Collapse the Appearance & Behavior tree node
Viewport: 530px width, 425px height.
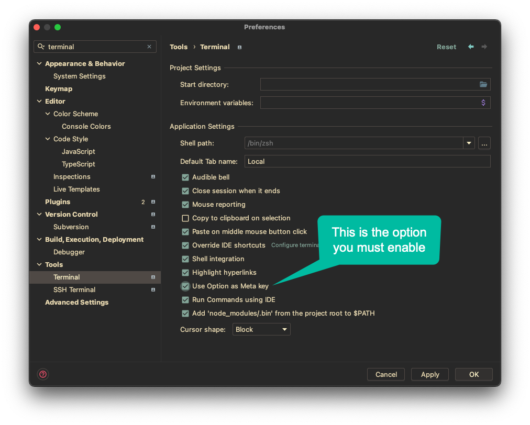(40, 63)
